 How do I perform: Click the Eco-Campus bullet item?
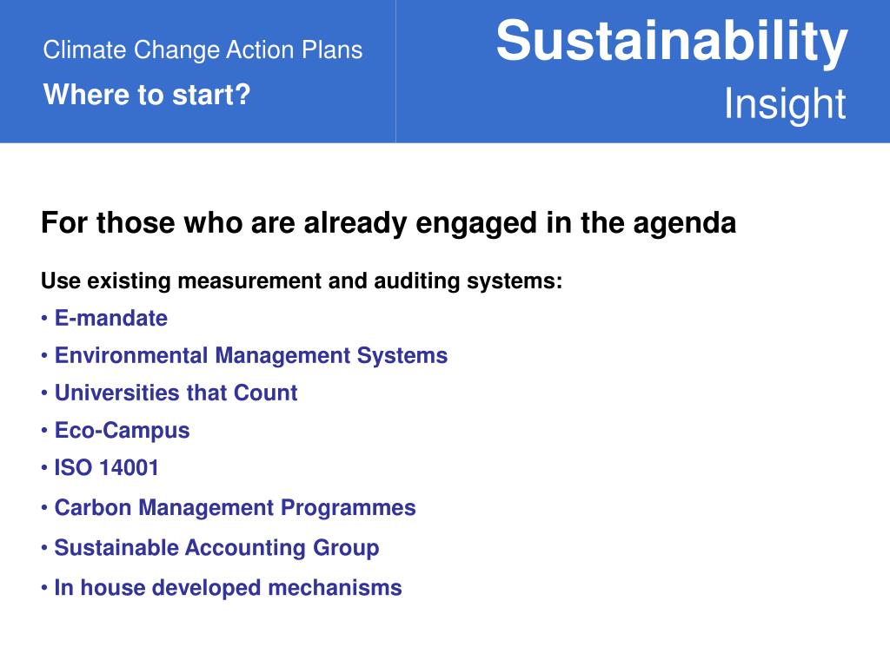pos(122,431)
